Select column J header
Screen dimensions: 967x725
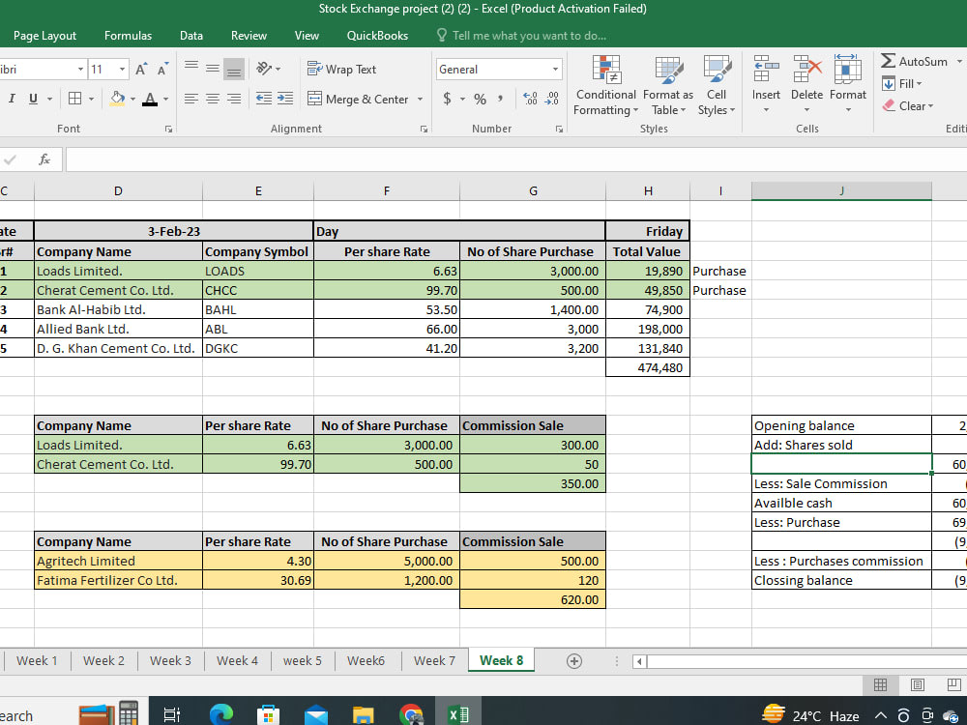point(841,191)
